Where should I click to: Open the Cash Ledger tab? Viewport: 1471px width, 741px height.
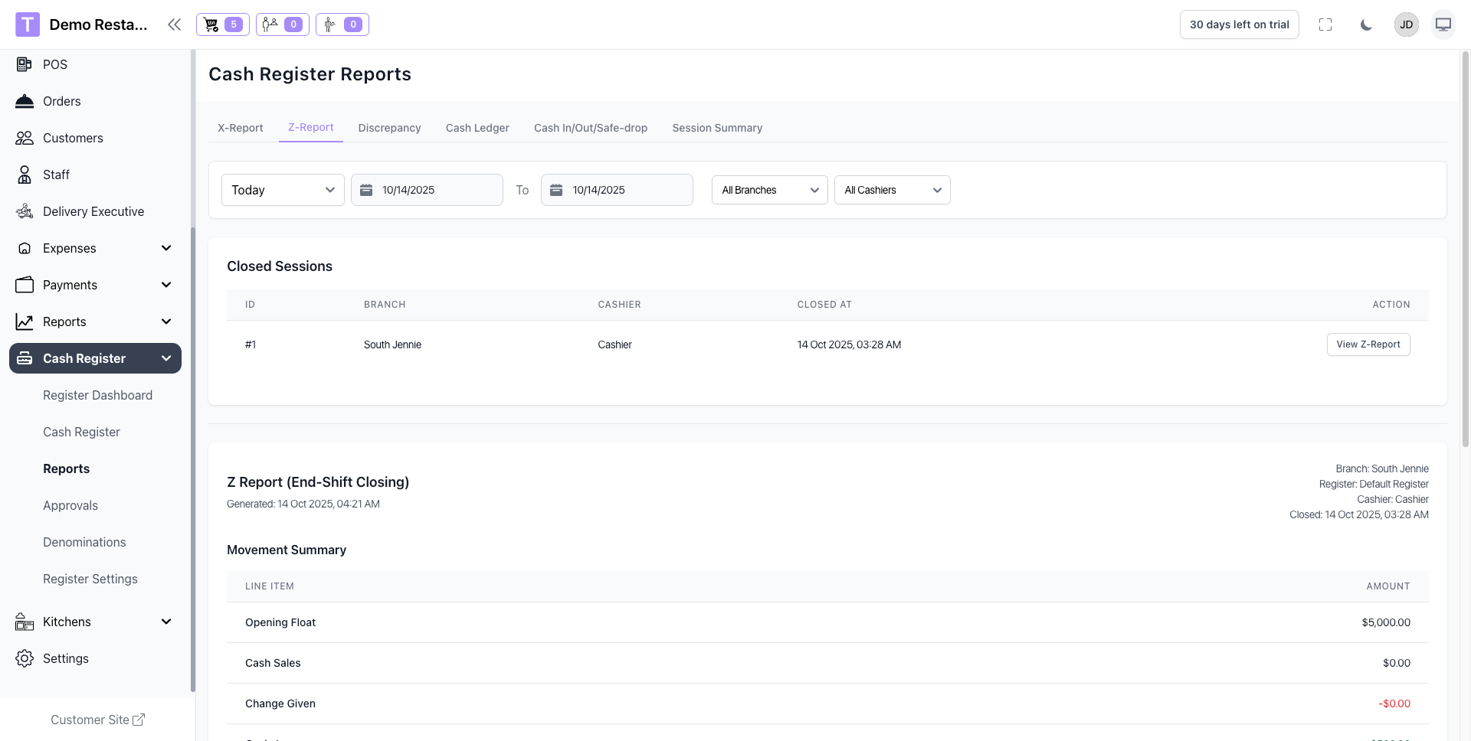pyautogui.click(x=477, y=128)
